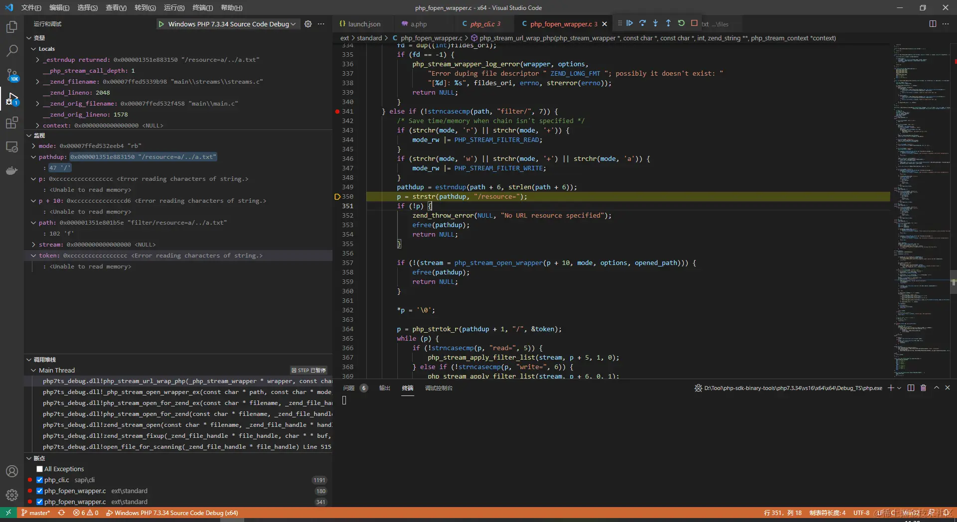Open errors and warnings count in status bar

pos(86,513)
